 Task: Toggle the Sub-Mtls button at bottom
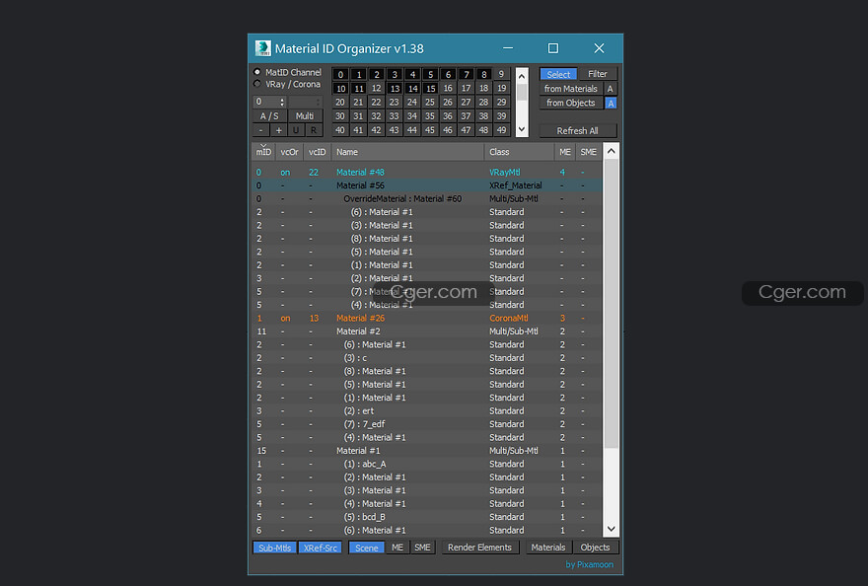274,548
